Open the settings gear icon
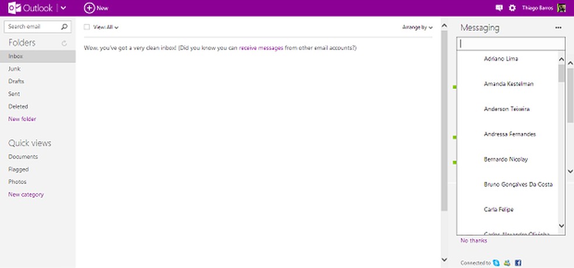 [512, 8]
